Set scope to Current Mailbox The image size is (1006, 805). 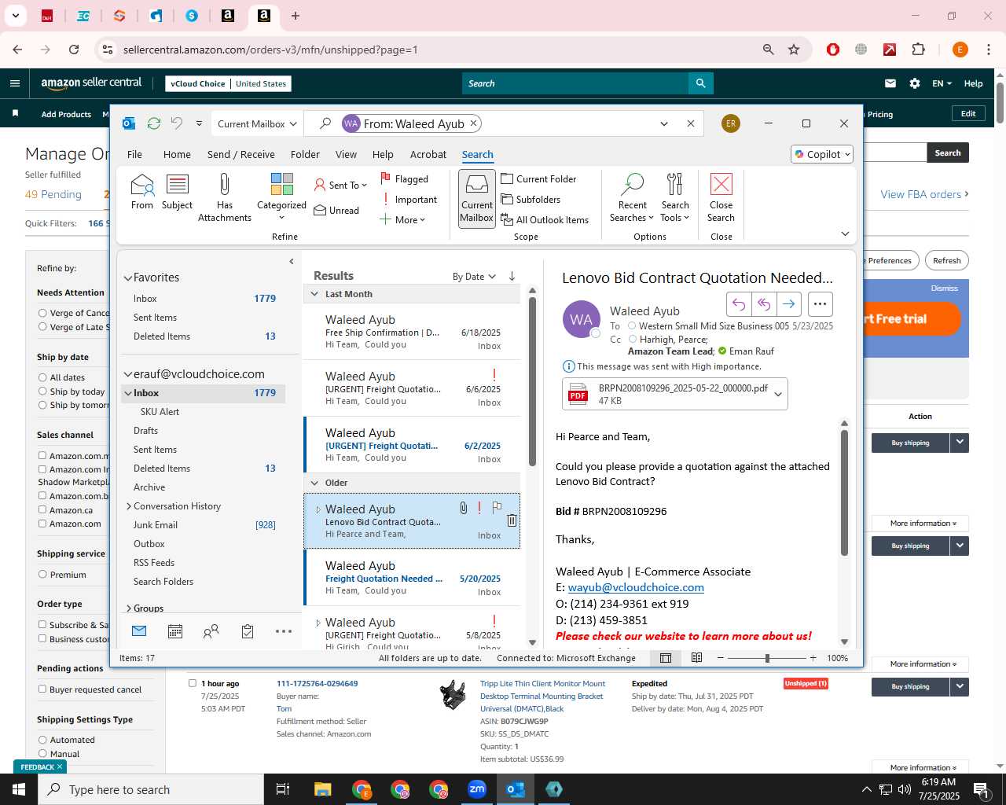coord(477,198)
